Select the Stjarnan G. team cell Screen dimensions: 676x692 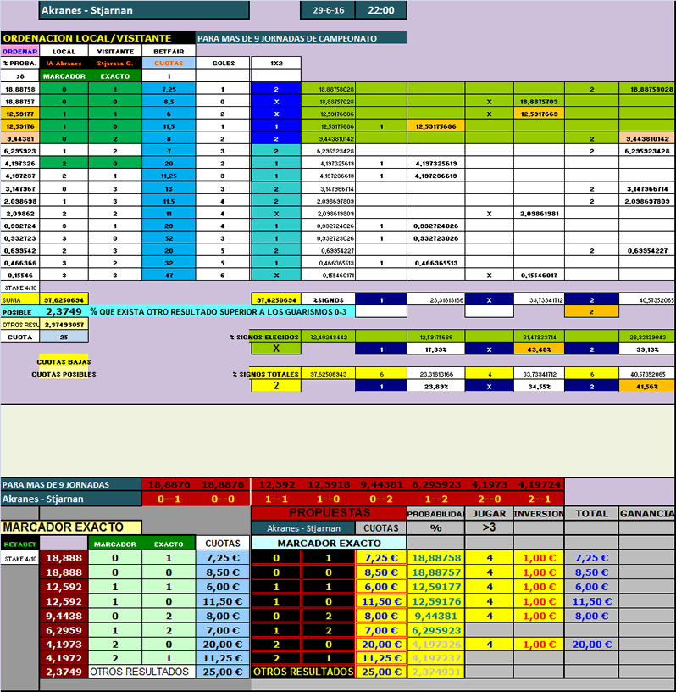click(x=115, y=63)
